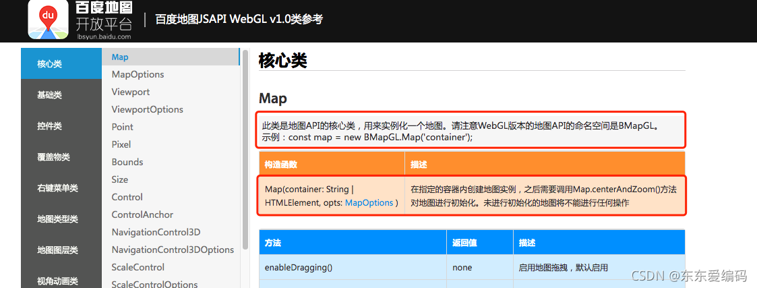Click the Map section heading

click(x=273, y=98)
